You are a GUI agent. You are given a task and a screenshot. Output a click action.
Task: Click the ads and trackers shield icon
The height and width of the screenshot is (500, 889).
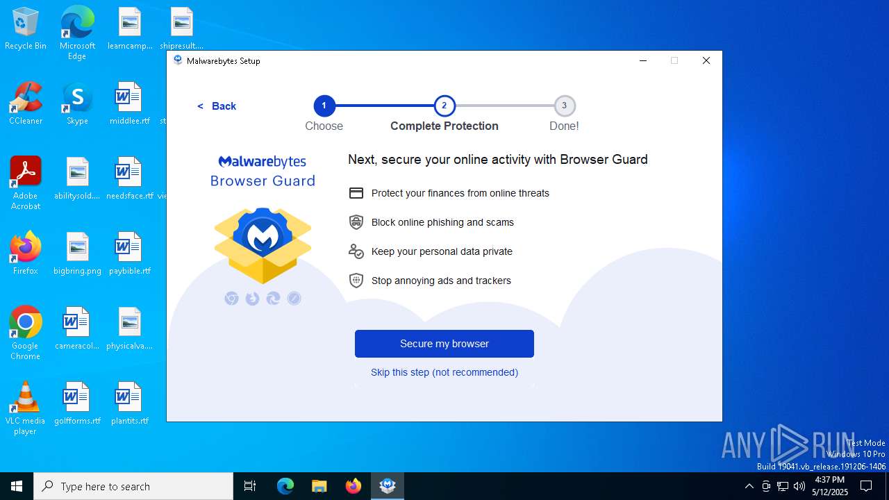356,281
